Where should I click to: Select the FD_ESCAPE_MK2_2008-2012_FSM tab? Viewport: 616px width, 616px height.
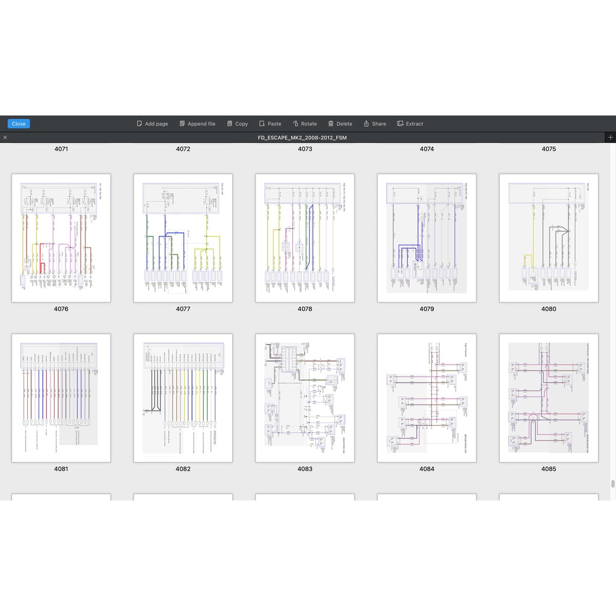[x=302, y=138]
